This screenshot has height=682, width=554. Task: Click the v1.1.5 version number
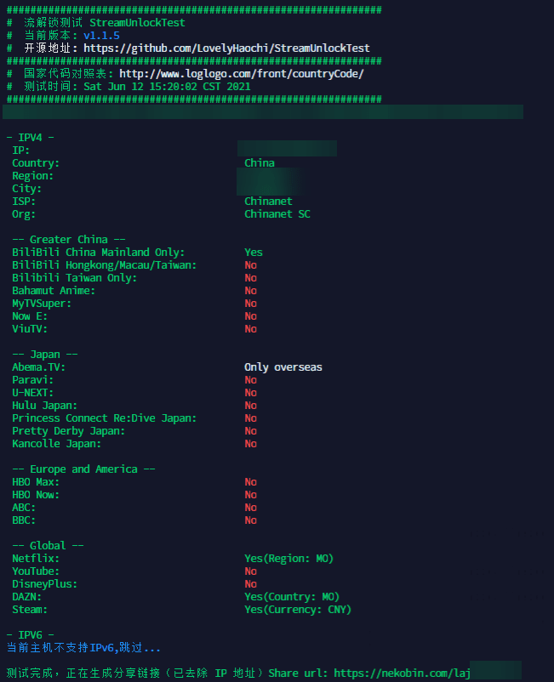pos(101,36)
